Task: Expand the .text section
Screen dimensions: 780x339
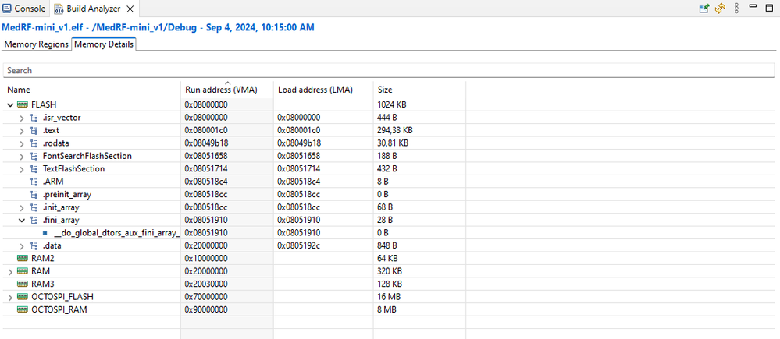Action: click(22, 130)
